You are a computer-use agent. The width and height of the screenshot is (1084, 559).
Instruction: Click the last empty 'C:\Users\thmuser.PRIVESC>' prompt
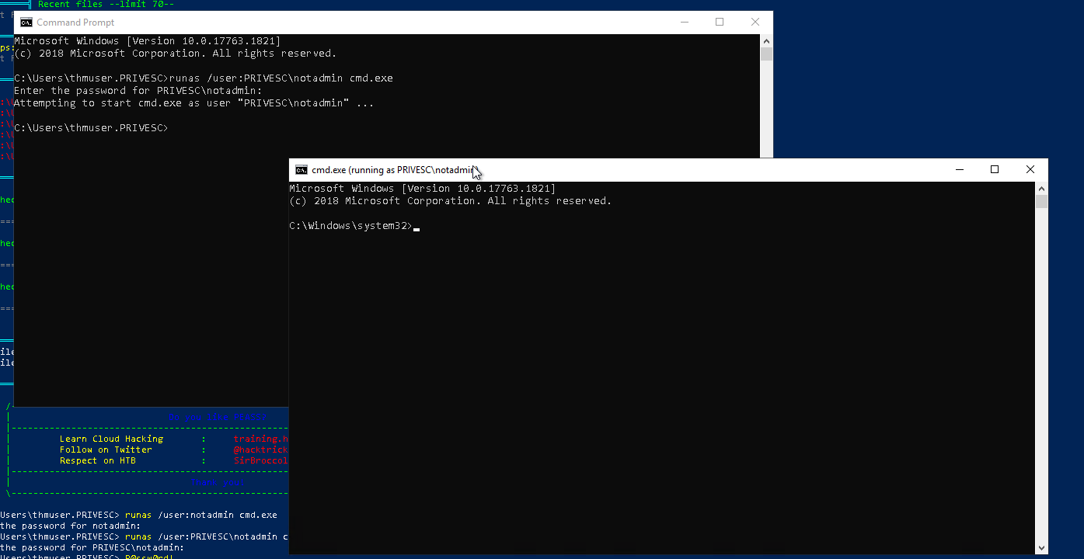92,128
